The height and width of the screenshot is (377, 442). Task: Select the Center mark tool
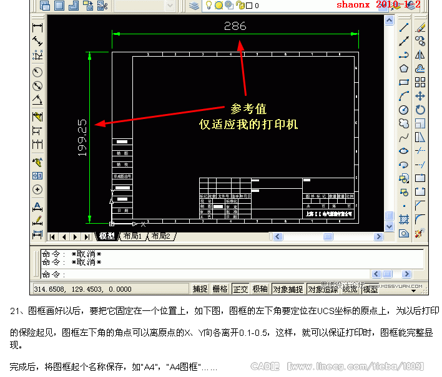coord(37,189)
